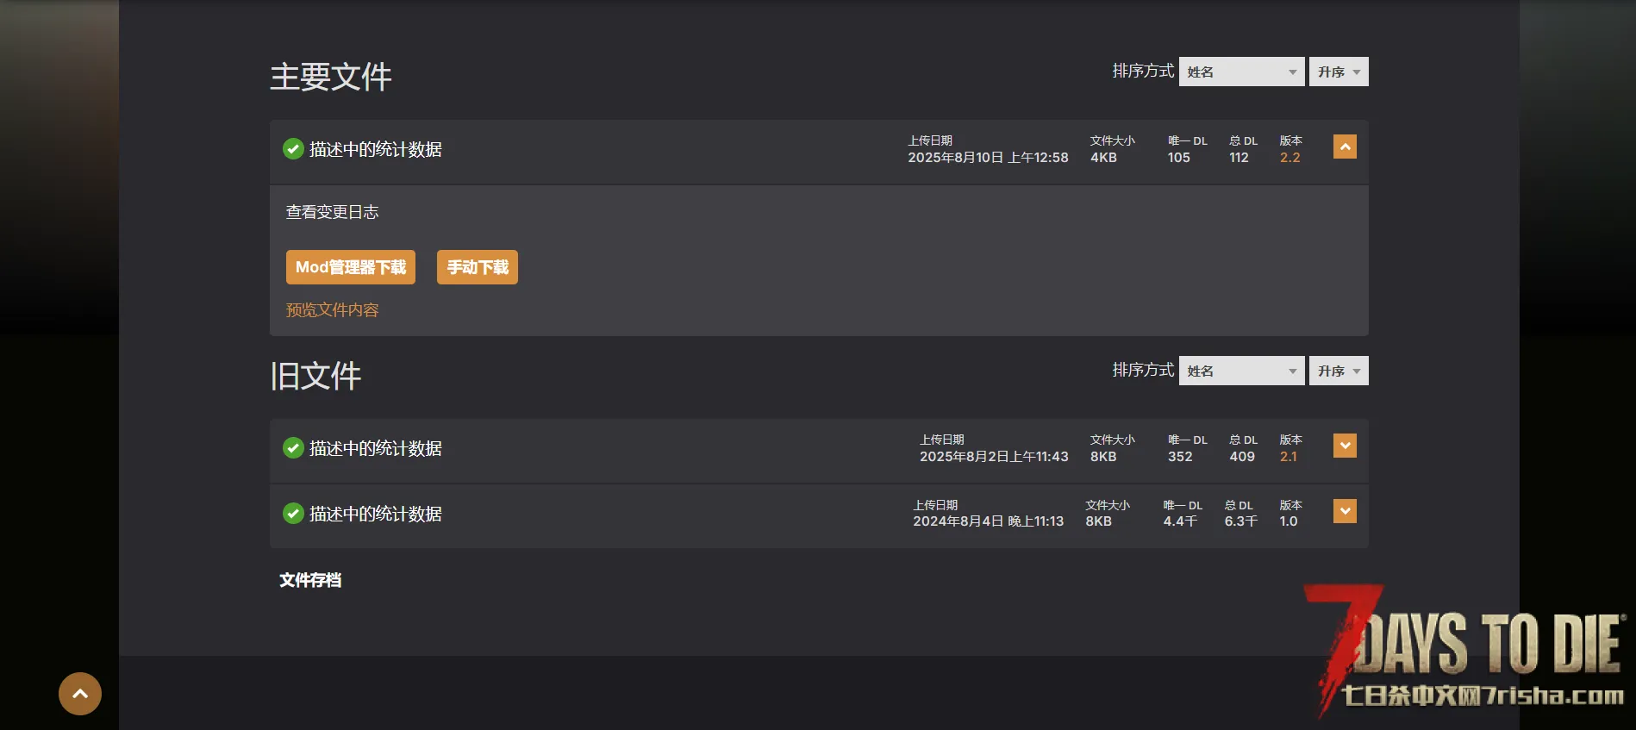
Task: Open old files sort-by 姓名 dropdown
Action: [1242, 371]
